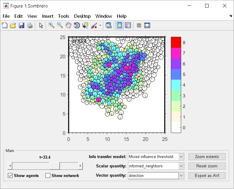
Task: Click the time slider thumb
Action: (55, 166)
